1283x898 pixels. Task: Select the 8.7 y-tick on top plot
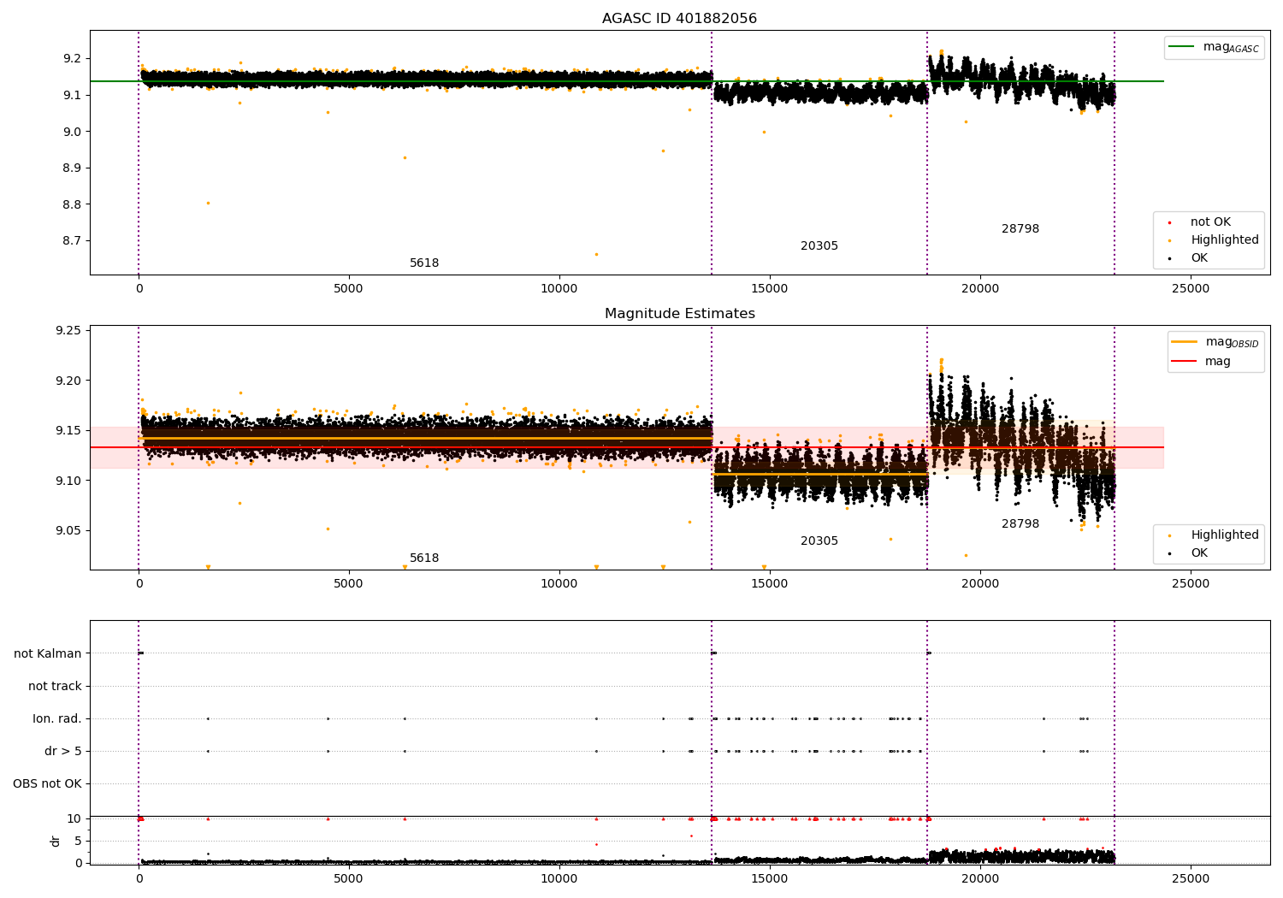(x=72, y=241)
